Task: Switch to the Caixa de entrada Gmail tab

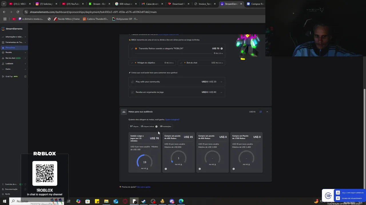Action: point(152,4)
